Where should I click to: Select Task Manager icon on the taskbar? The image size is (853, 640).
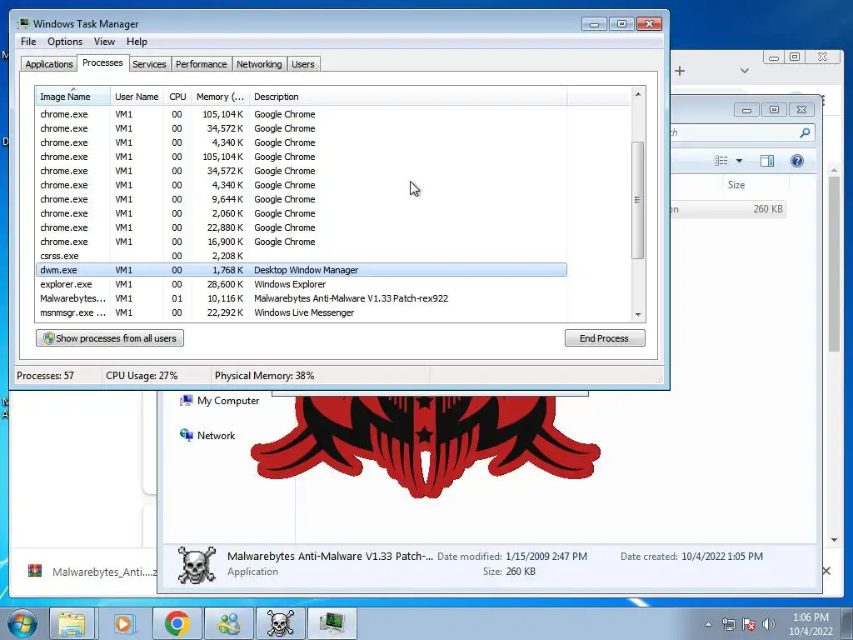(332, 623)
